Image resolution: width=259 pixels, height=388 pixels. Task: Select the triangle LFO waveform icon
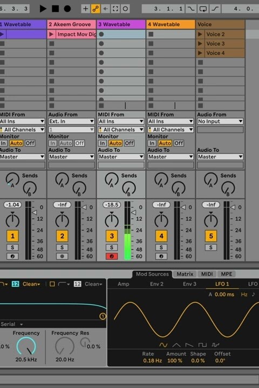coord(176,345)
